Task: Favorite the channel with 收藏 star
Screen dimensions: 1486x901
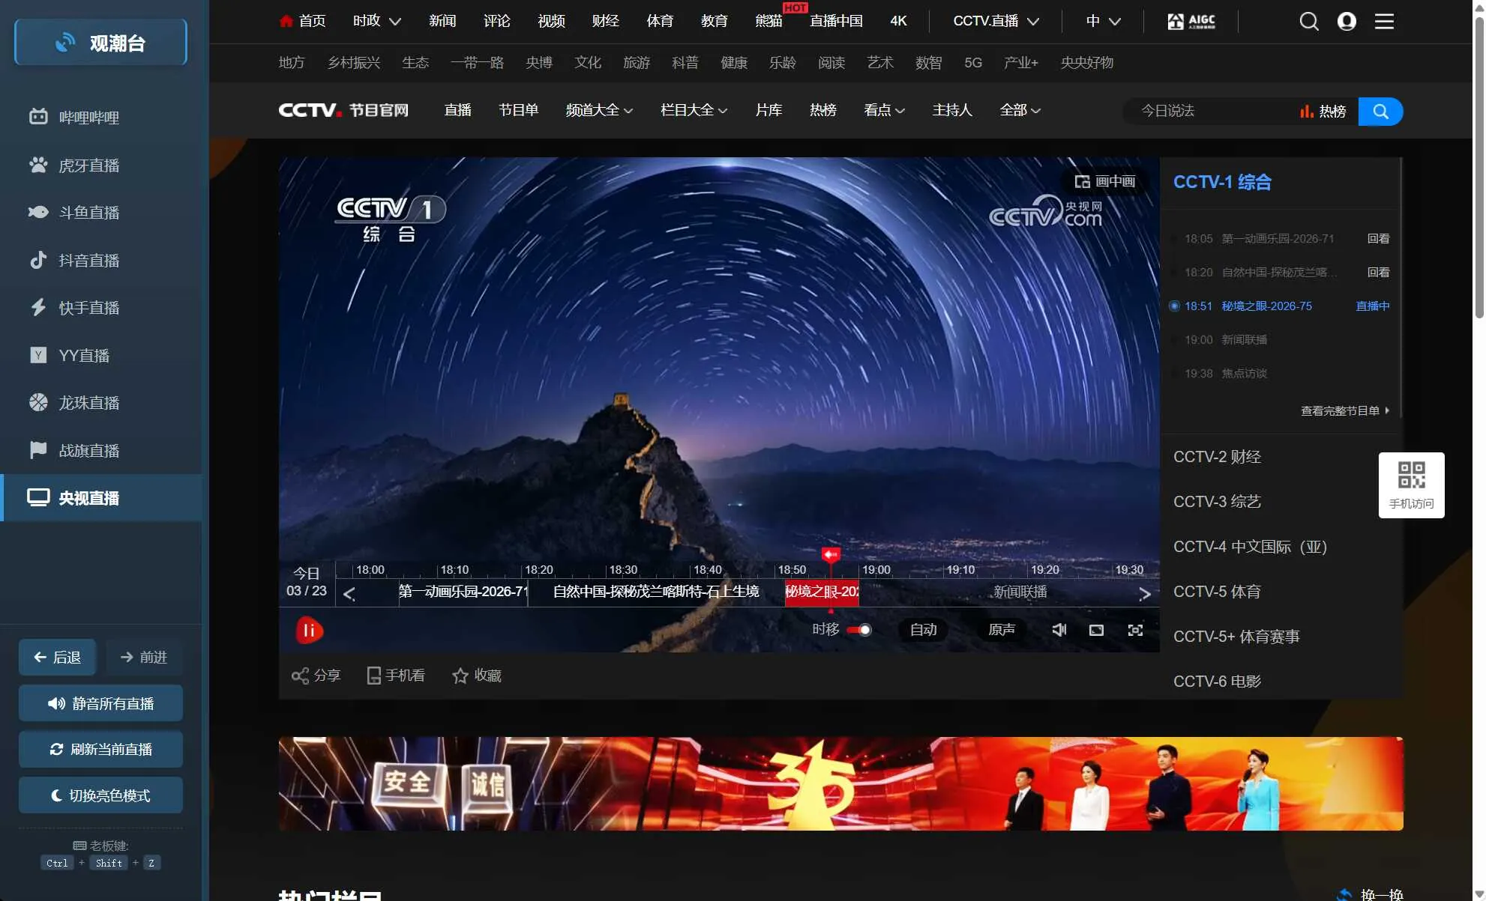Action: 476,675
